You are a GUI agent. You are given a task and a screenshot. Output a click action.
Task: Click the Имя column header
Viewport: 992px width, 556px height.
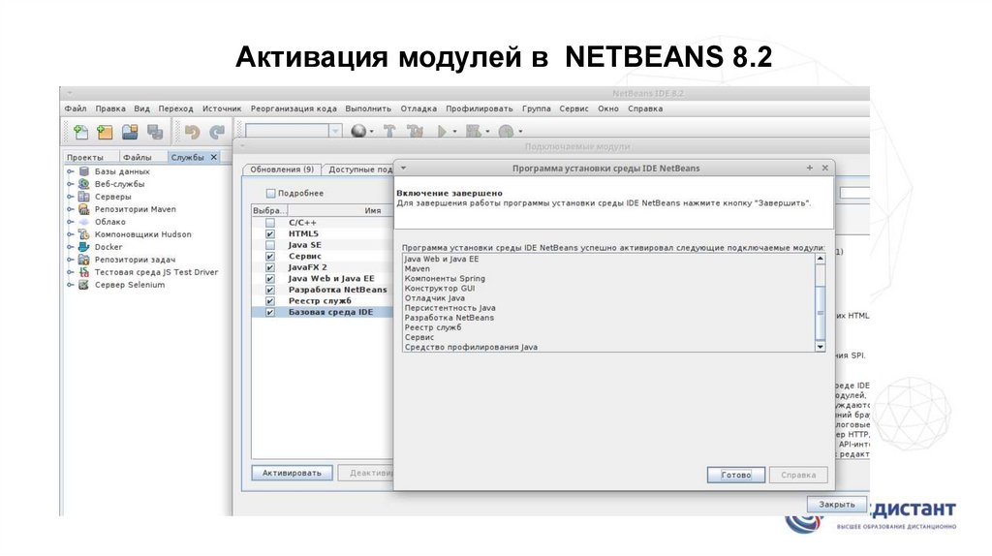(373, 210)
